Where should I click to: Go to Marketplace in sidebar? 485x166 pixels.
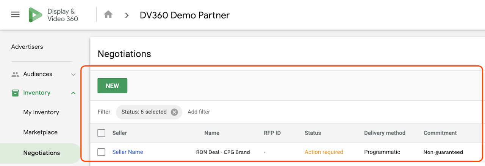pyautogui.click(x=40, y=132)
